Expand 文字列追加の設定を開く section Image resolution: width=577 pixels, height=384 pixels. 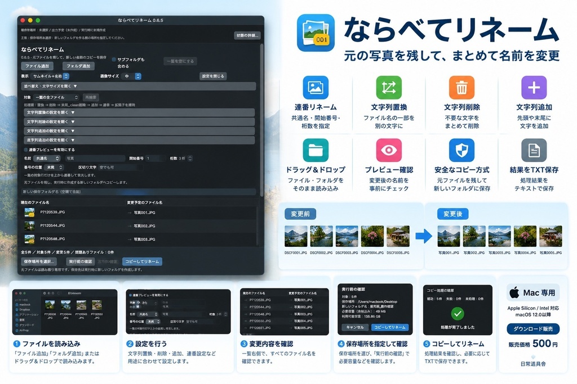coord(139,130)
